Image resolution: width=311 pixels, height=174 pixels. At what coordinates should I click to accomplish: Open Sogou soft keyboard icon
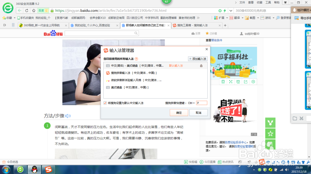293,162
